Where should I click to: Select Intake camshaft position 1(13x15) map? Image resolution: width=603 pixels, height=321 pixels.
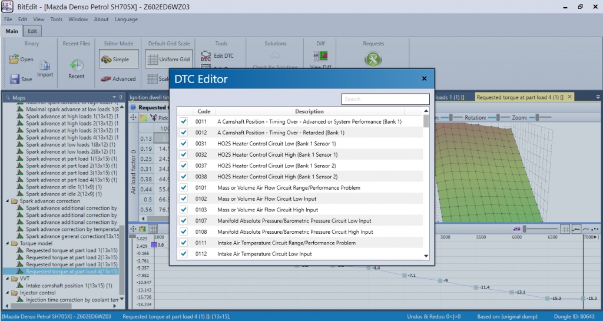pos(69,286)
